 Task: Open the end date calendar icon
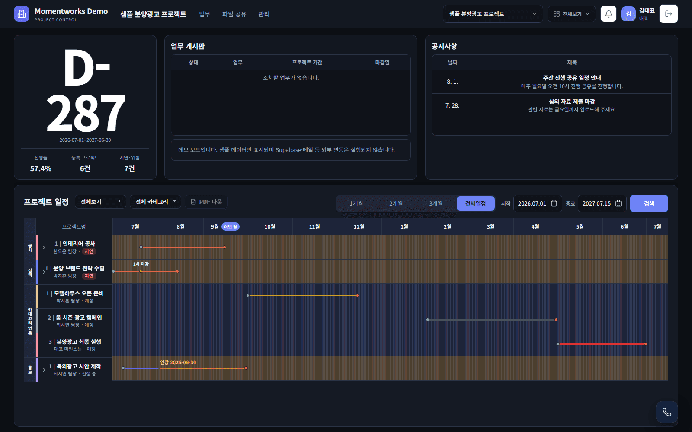(x=618, y=203)
